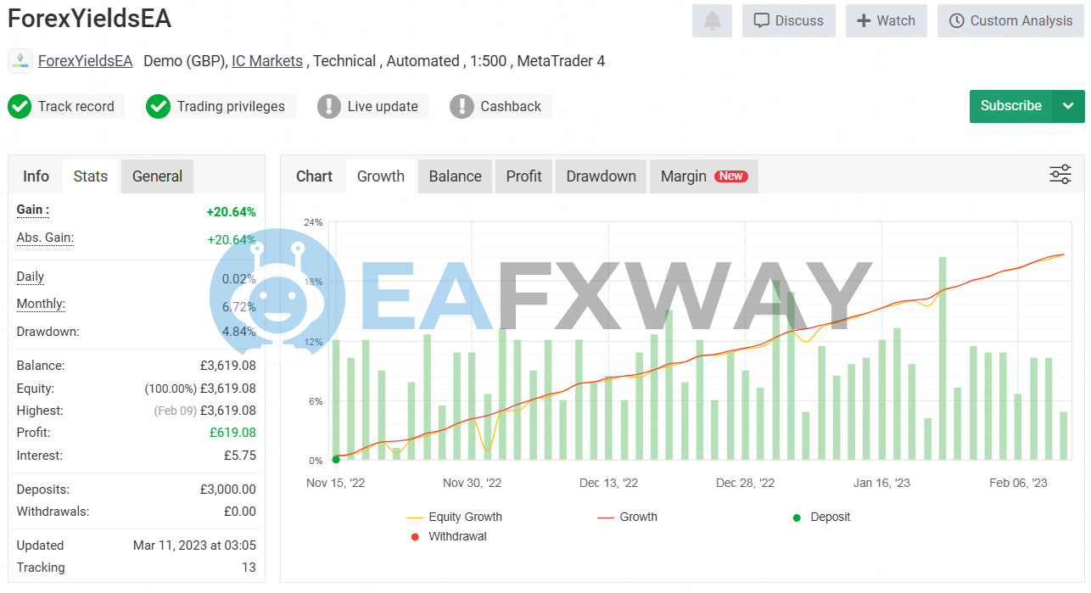Click the Drawdown stat label
The width and height of the screenshot is (1091, 593).
pos(48,332)
